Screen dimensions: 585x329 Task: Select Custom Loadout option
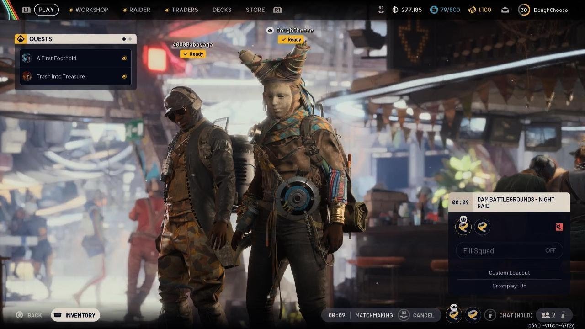pos(509,273)
